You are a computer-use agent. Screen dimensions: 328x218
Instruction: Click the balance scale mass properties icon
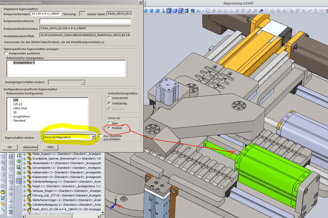click(11, 212)
